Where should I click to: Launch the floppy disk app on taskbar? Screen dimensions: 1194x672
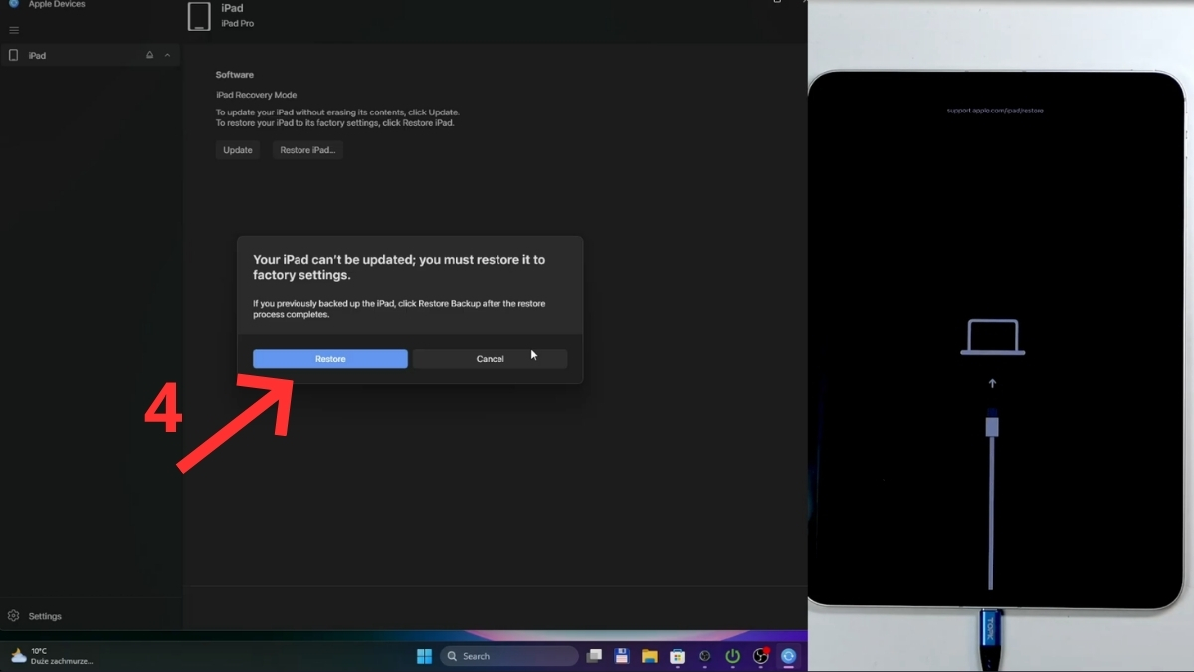click(x=622, y=656)
